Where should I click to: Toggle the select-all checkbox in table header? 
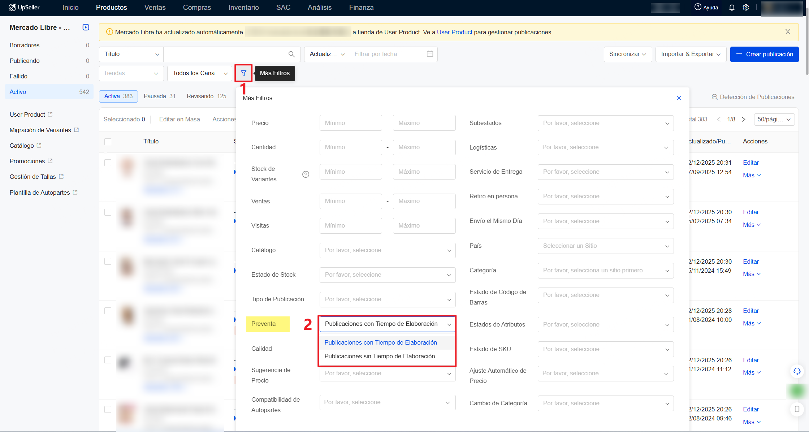108,142
